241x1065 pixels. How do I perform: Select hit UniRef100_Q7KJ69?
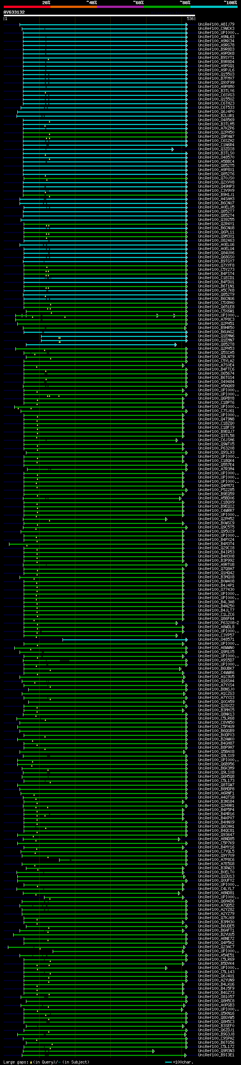(x=216, y=918)
